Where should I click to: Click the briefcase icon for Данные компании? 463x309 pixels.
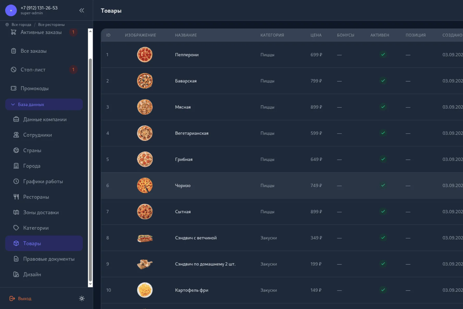tap(16, 119)
